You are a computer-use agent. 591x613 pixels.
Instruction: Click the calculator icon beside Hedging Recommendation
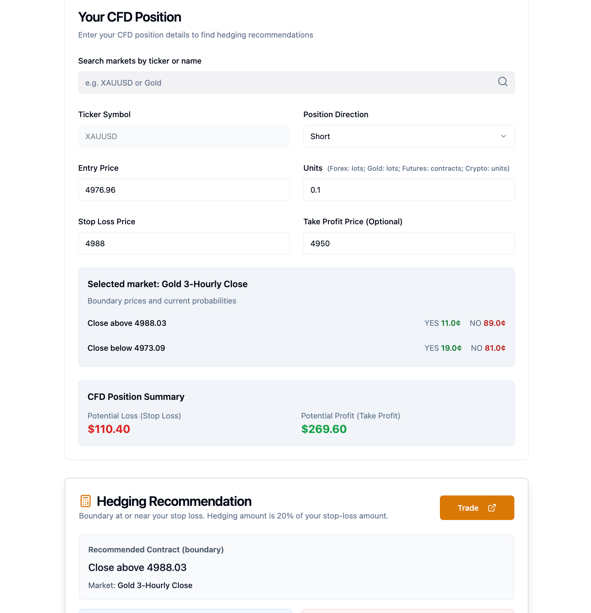coord(86,501)
